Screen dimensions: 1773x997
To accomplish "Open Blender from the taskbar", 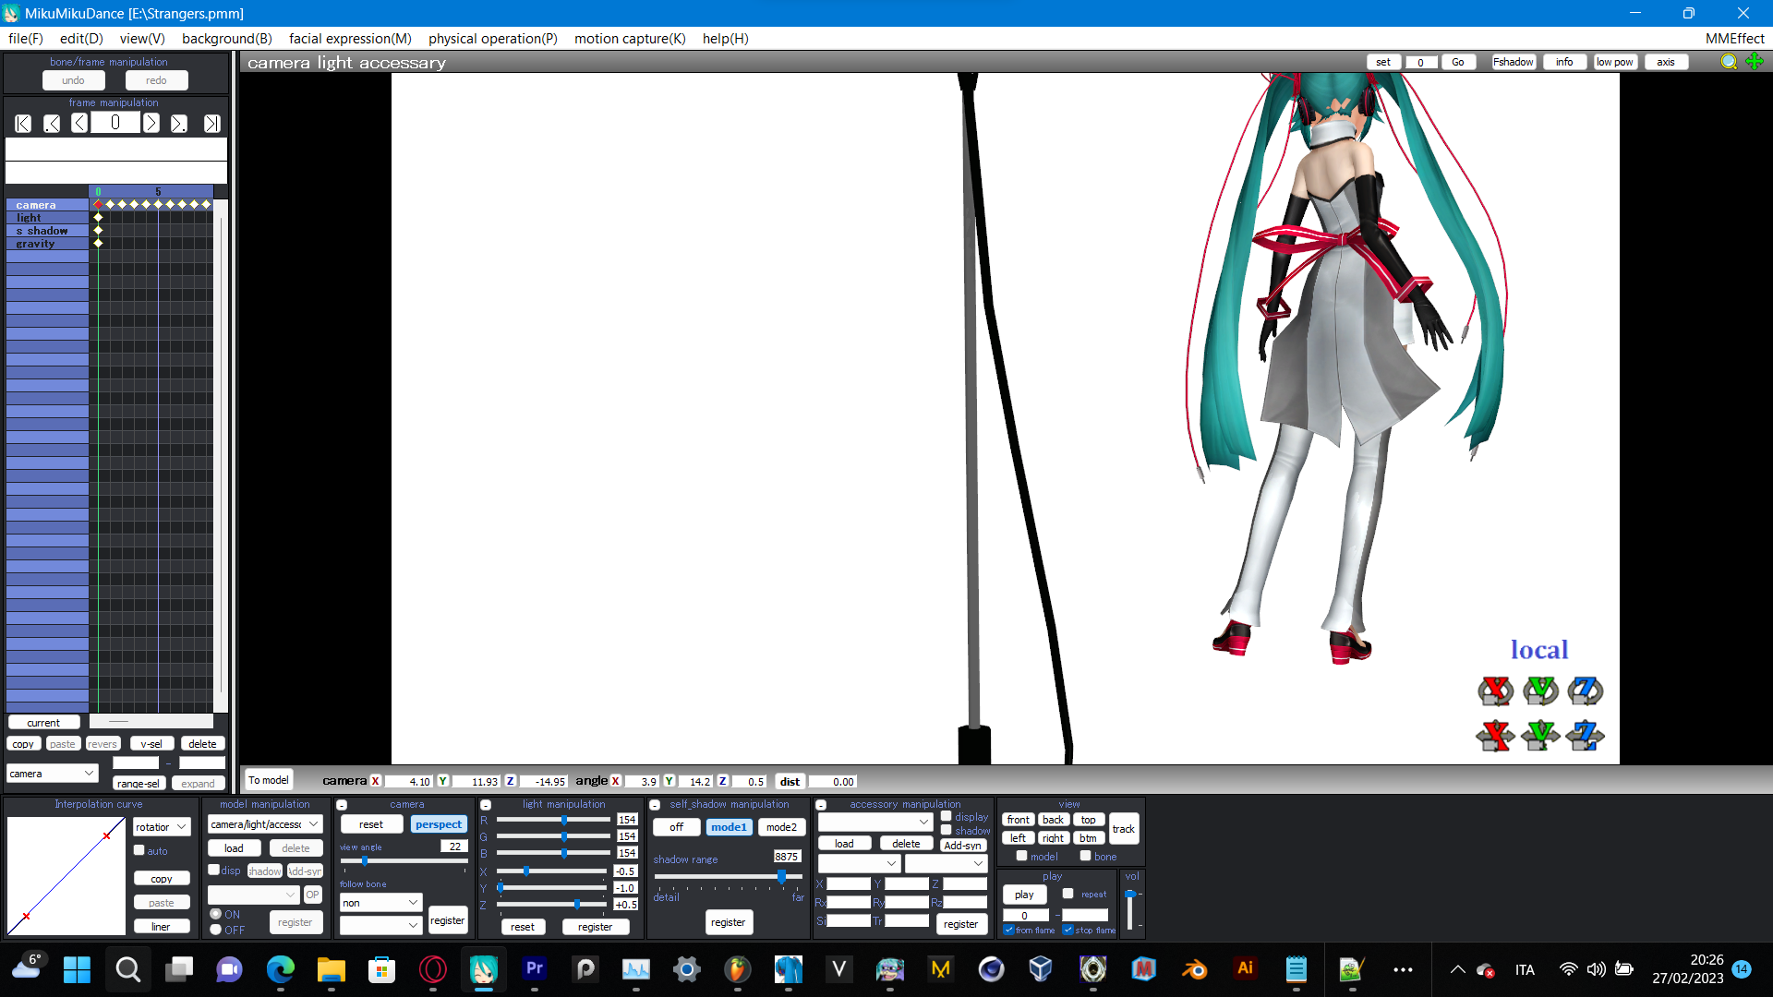I will (1194, 969).
